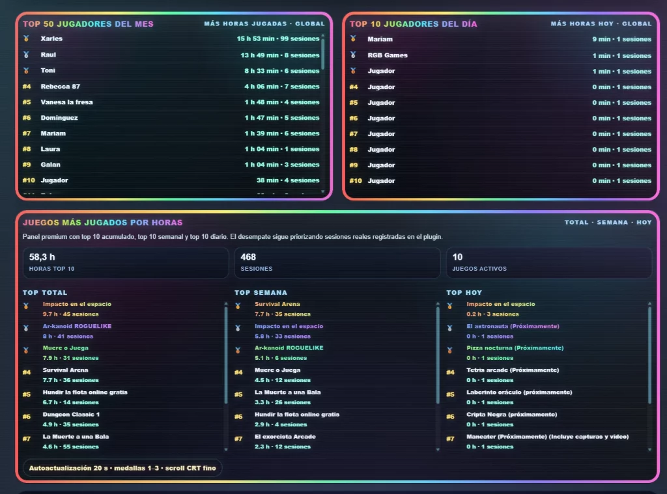Click the Juegos Activos stat card
667x494 pixels.
click(x=548, y=262)
